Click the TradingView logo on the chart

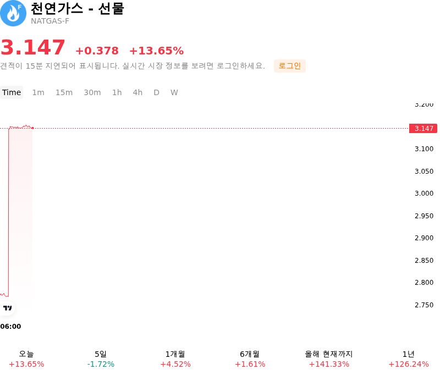point(8,308)
